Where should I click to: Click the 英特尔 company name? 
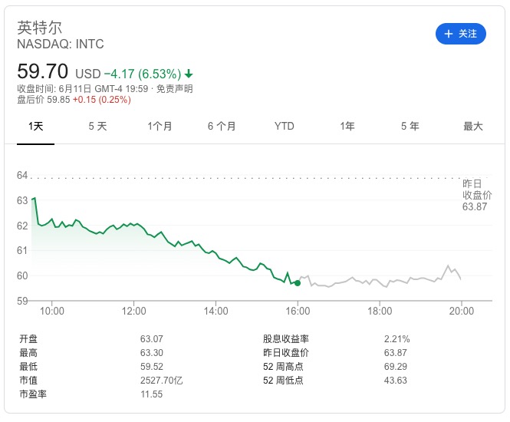pyautogui.click(x=39, y=28)
